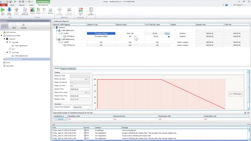Open the File menu
The height and width of the screenshot is (141, 251).
[x=3, y=5]
